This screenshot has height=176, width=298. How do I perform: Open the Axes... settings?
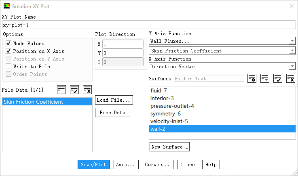tap(126, 165)
